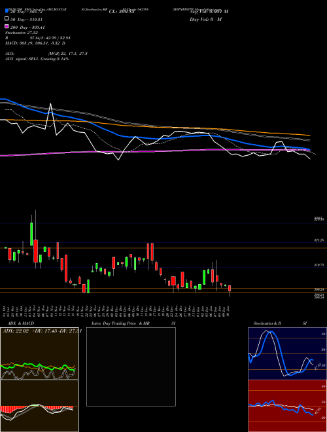Click the empty Intra Day price panel
Screen dimensions: 327x432
[131, 367]
